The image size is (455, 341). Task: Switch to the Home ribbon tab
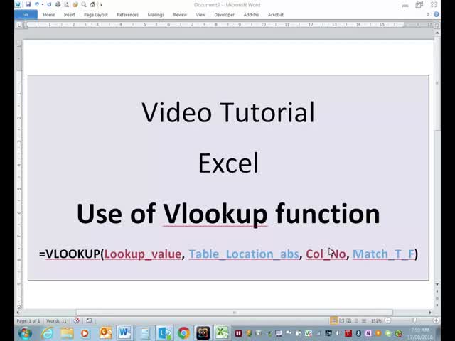[x=49, y=15]
